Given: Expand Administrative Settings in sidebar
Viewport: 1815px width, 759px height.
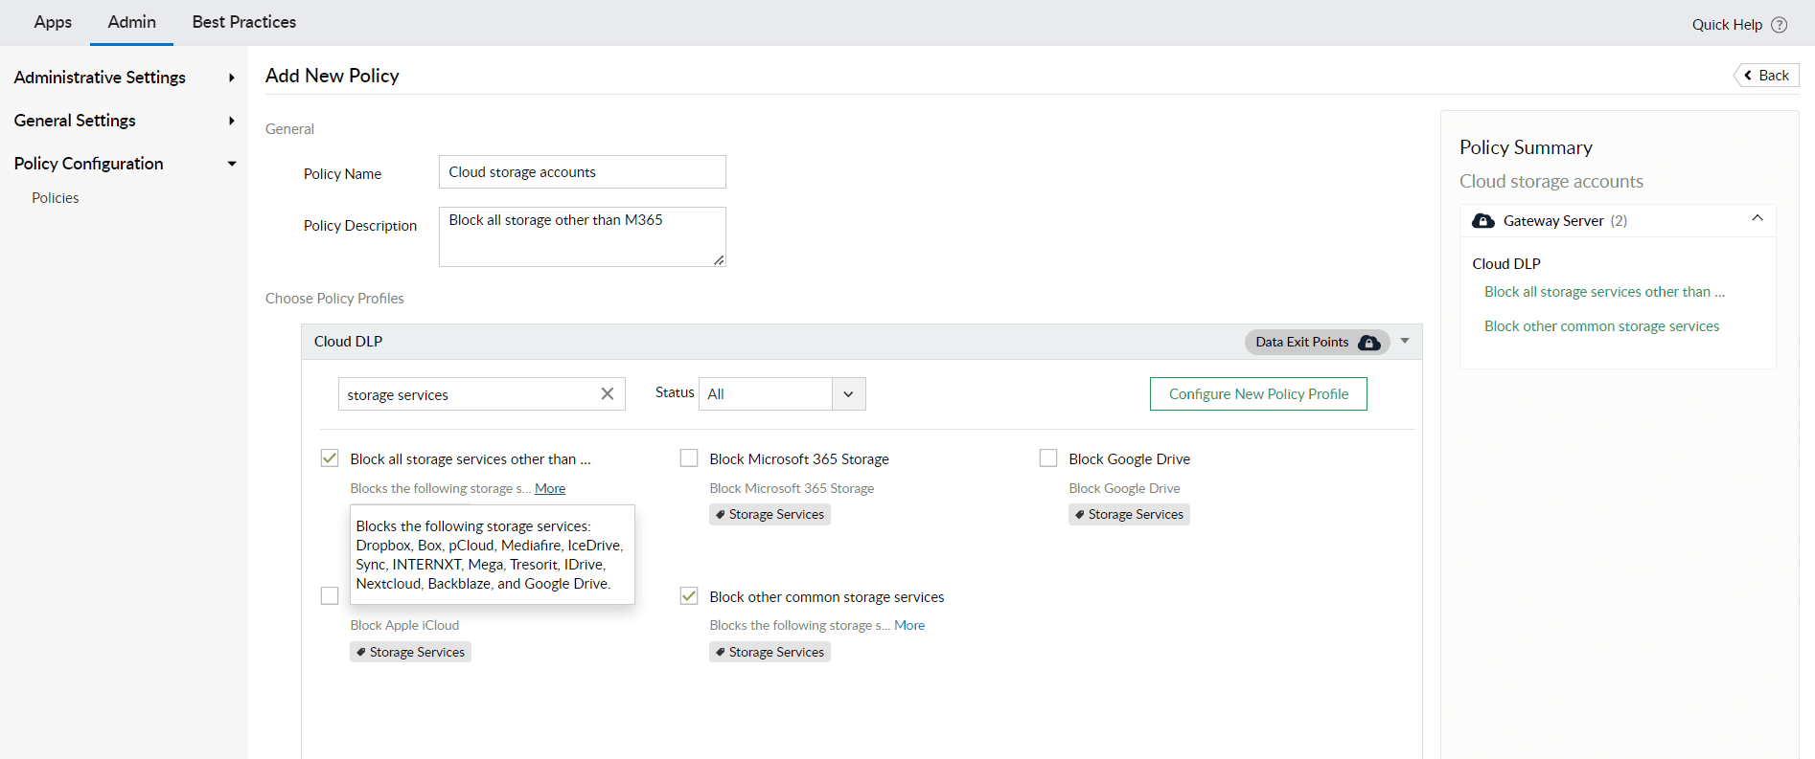Looking at the screenshot, I should pyautogui.click(x=231, y=78).
